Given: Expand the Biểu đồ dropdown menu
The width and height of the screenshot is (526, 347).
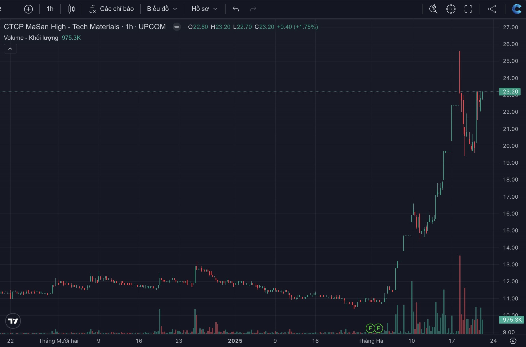Looking at the screenshot, I should pos(162,9).
